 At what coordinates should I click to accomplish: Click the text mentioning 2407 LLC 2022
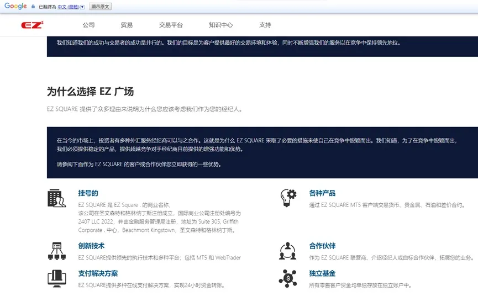click(158, 221)
